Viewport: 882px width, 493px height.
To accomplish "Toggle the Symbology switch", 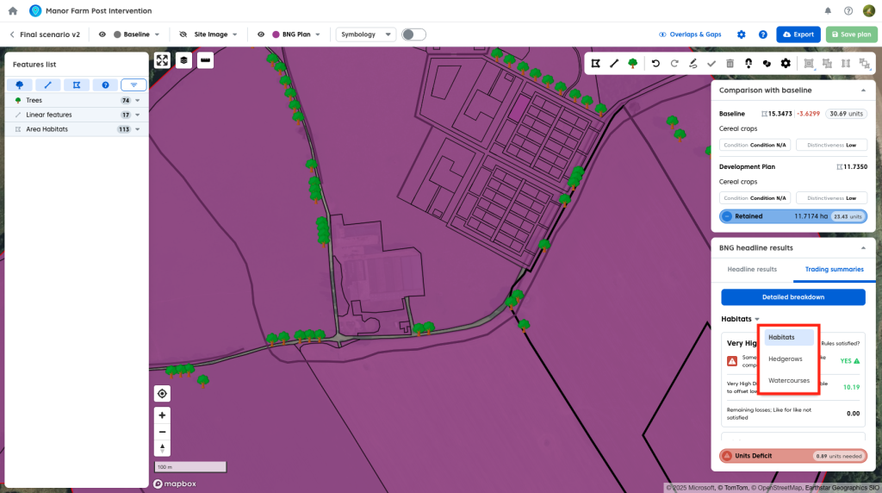I will point(413,34).
